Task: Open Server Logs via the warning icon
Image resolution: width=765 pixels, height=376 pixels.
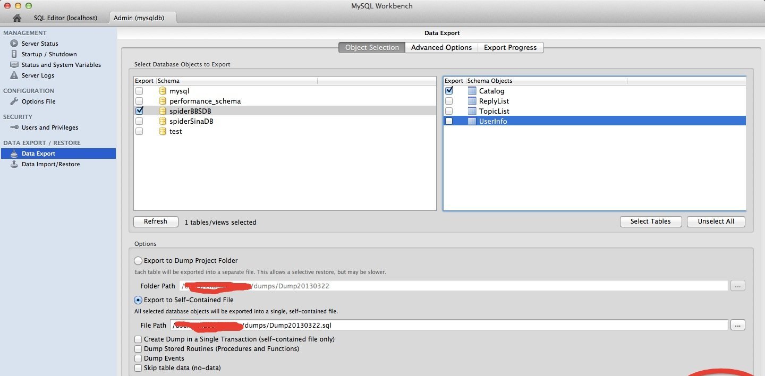Action: tap(14, 75)
